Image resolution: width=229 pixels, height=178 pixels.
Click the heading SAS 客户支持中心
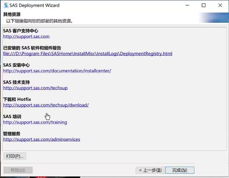21,31
